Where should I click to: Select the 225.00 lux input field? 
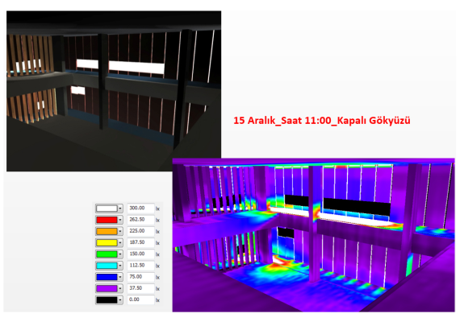point(140,231)
